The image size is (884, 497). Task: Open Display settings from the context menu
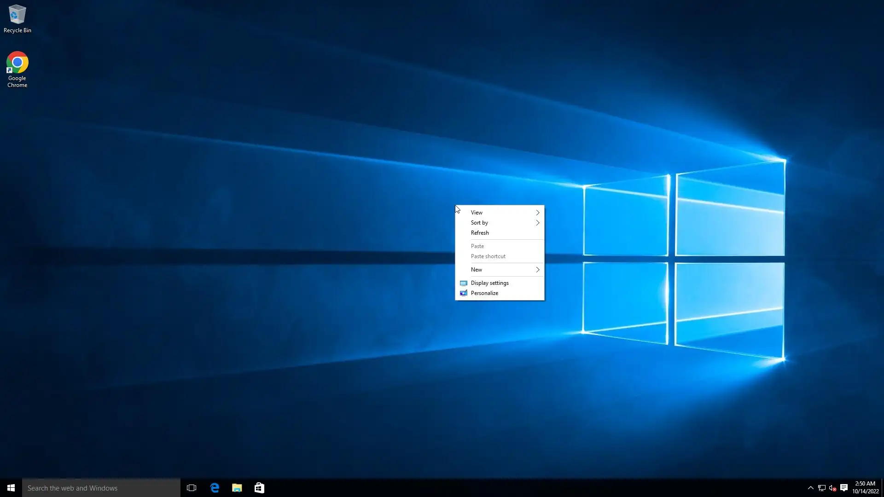tap(489, 283)
